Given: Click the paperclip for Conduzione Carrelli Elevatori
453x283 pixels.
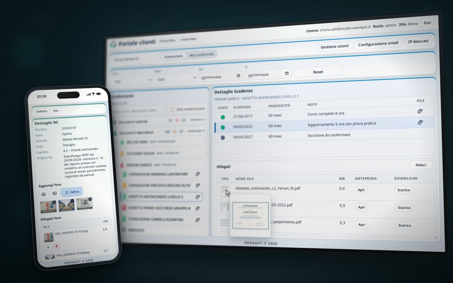Looking at the screenshot, I should coord(198,220).
